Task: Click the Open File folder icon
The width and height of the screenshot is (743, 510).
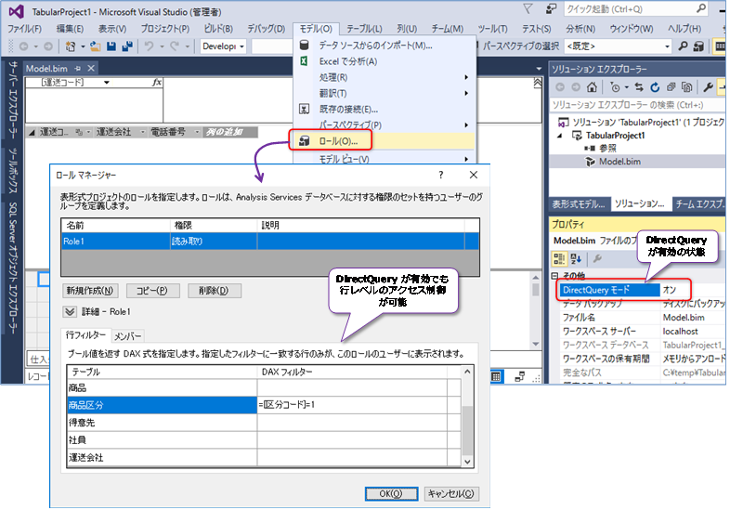Action: pyautogui.click(x=96, y=46)
